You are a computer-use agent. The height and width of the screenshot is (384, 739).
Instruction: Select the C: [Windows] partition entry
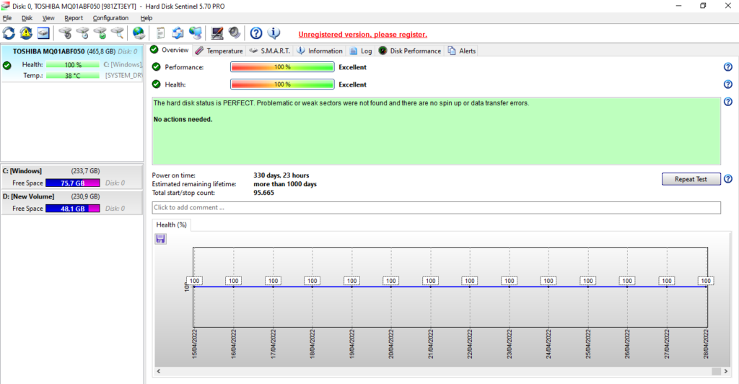[71, 177]
